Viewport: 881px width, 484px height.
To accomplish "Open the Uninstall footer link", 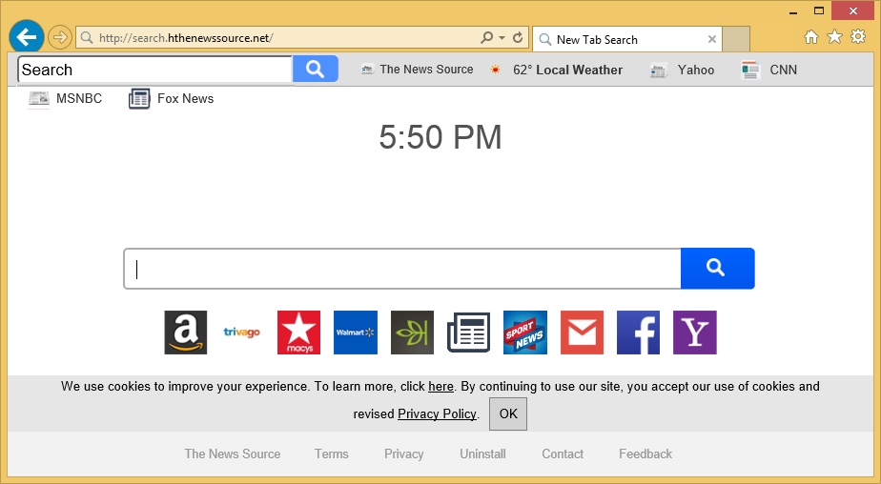I will point(483,454).
